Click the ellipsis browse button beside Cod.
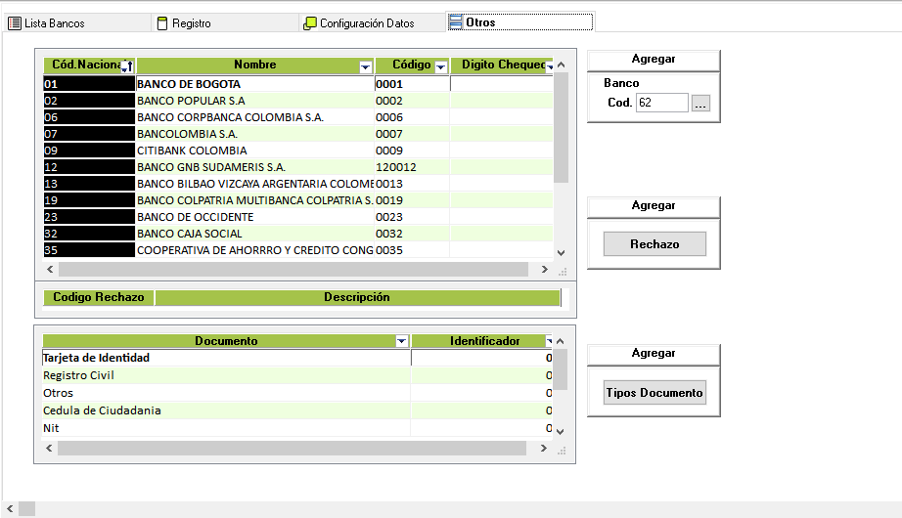 pos(699,103)
